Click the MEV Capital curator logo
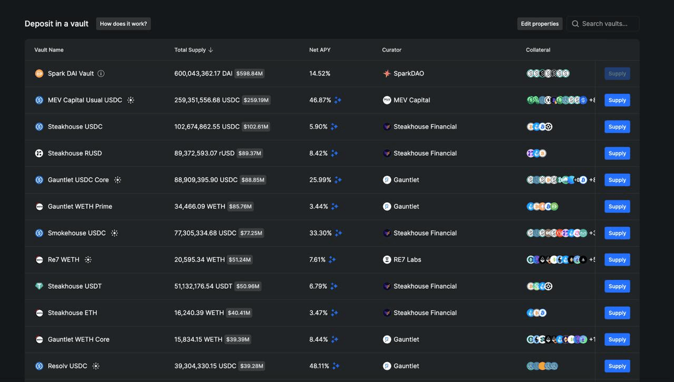Screen dimensions: 674x382 [x=387, y=100]
